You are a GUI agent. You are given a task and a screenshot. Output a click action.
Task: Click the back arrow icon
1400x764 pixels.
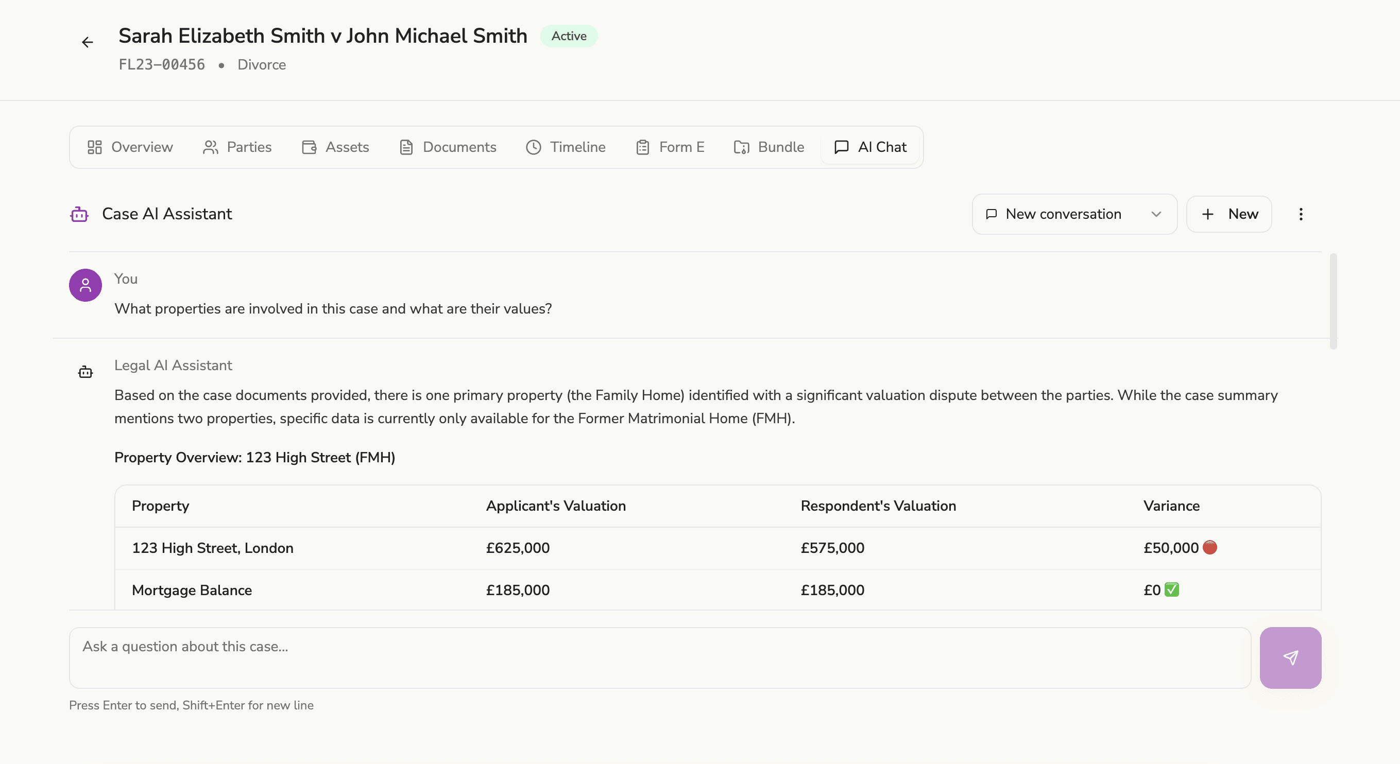tap(88, 42)
